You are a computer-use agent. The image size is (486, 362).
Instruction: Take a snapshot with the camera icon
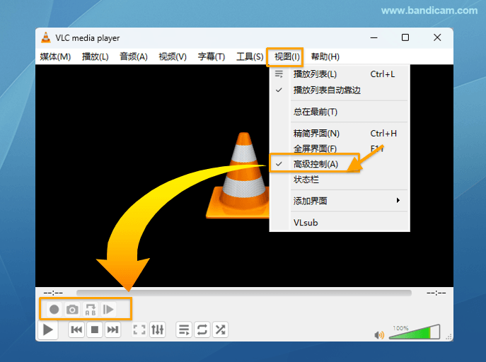(72, 310)
